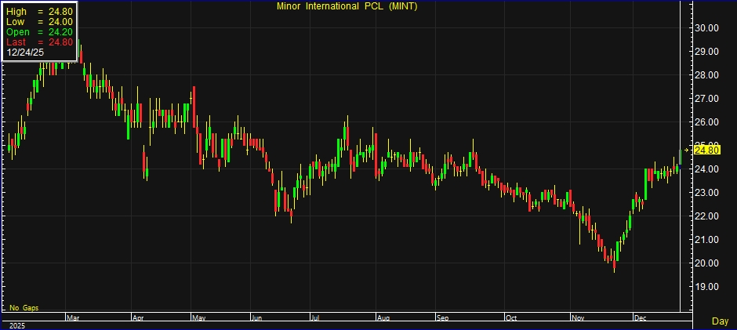Click the 19.00 price axis label
This screenshot has height=330, width=737.
(708, 287)
